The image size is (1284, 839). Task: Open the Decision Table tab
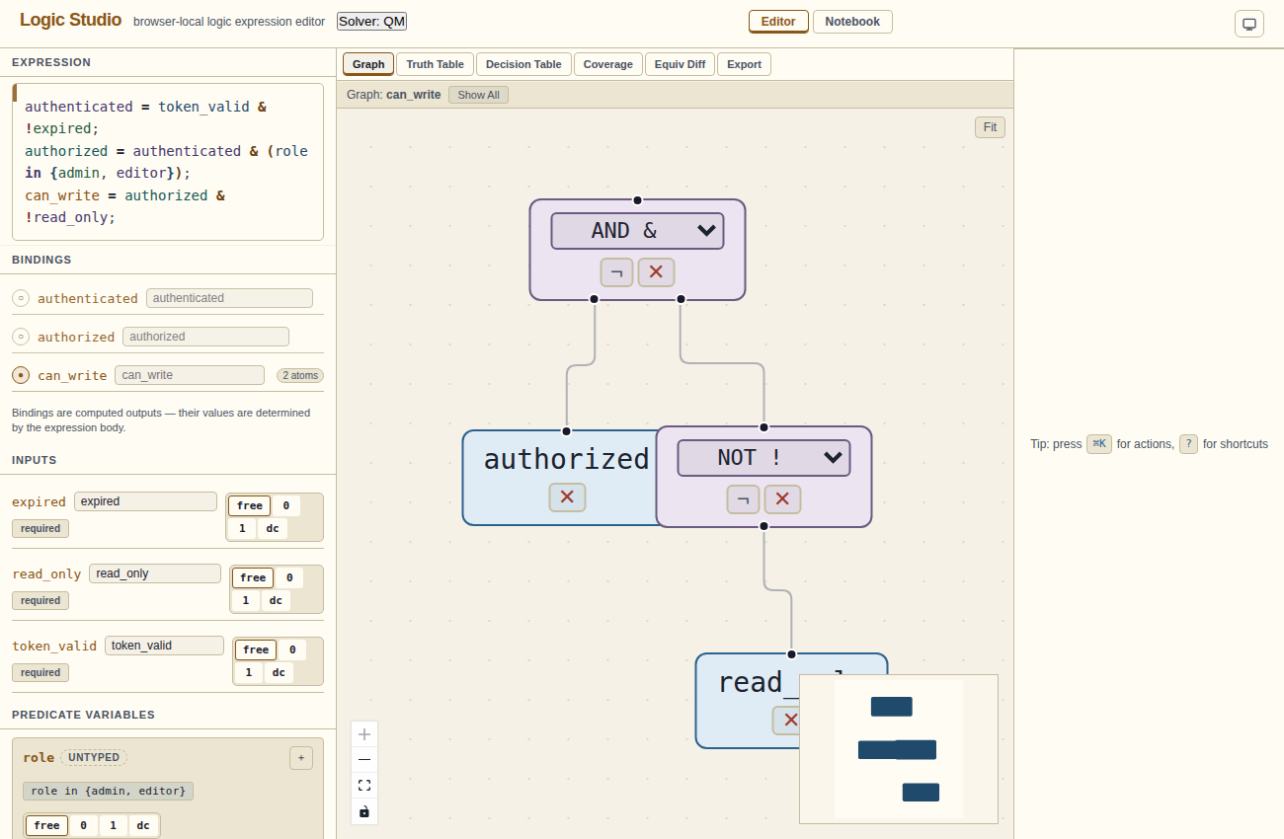[523, 64]
